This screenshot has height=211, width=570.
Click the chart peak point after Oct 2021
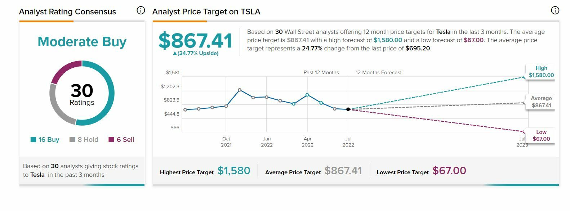coord(240,90)
